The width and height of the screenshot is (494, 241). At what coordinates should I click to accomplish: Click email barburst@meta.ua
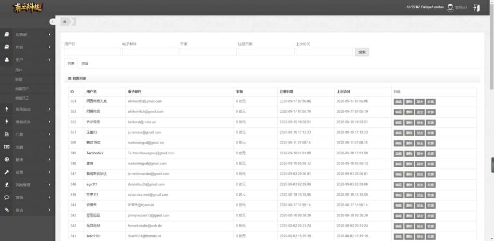(x=142, y=122)
